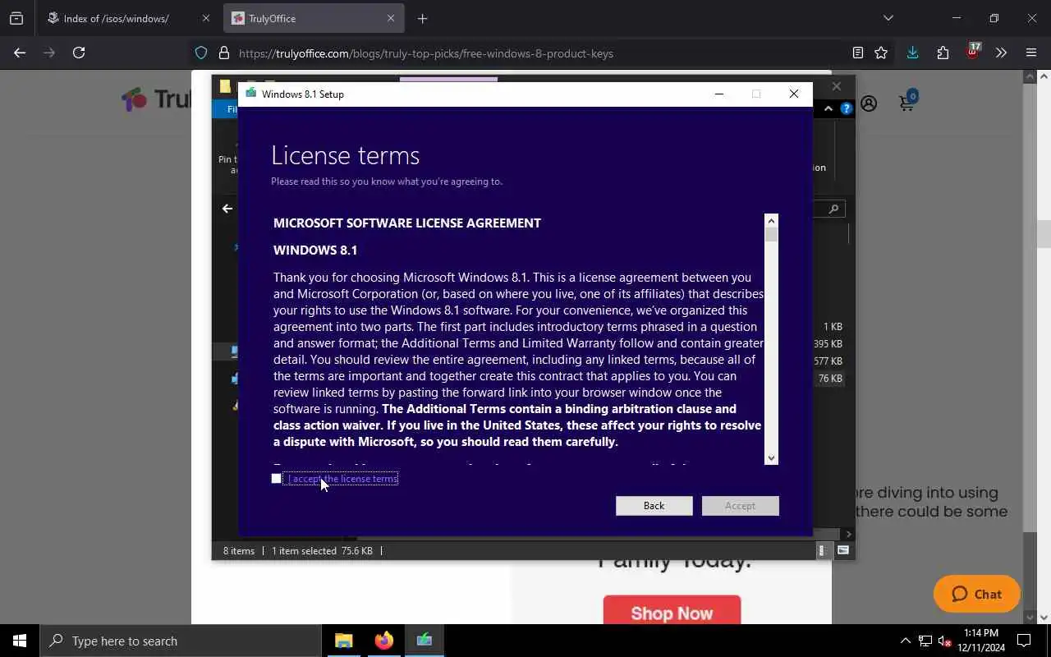Viewport: 1051px width, 657px height.
Task: Open Firefox from taskbar
Action: (383, 641)
